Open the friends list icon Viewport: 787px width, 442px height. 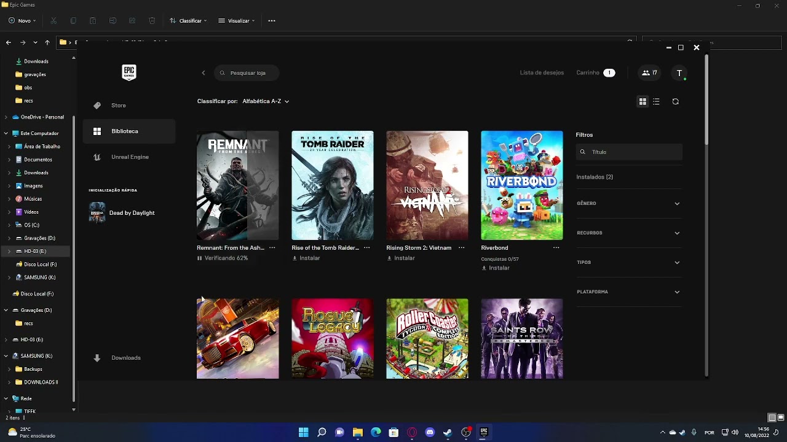649,73
